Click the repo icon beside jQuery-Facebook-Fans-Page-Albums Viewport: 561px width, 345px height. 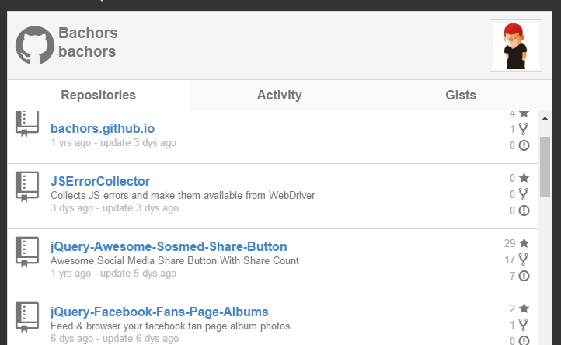point(27,317)
